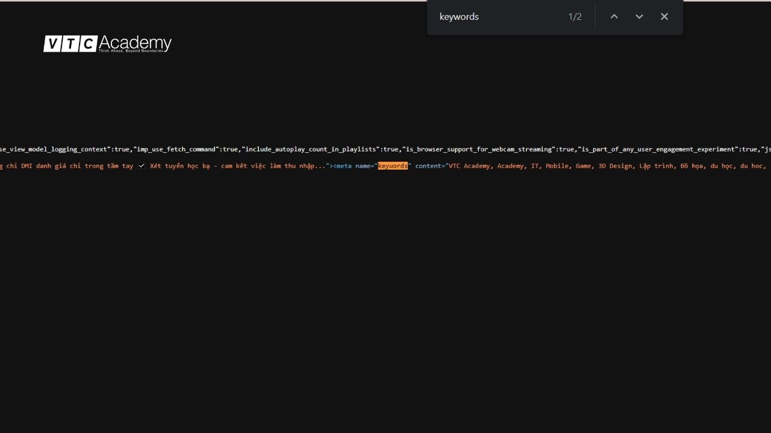The width and height of the screenshot is (771, 433).
Task: Click the VTC Academy logo
Action: tap(107, 43)
